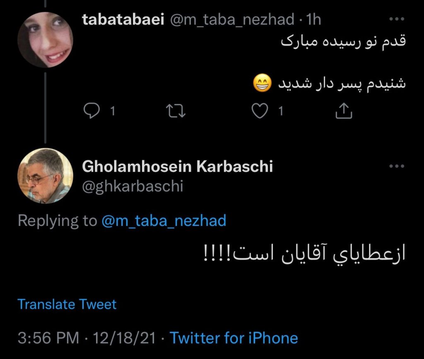424x359 pixels.
Task: Click the tabatabaei display name
Action: (x=123, y=19)
